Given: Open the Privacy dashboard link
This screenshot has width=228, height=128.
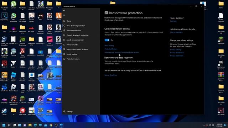Looking at the screenshot, I should point(177,53).
